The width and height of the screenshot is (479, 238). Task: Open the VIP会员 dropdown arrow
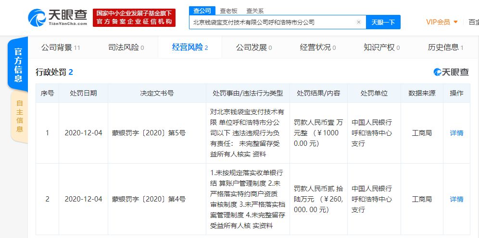click(x=455, y=22)
